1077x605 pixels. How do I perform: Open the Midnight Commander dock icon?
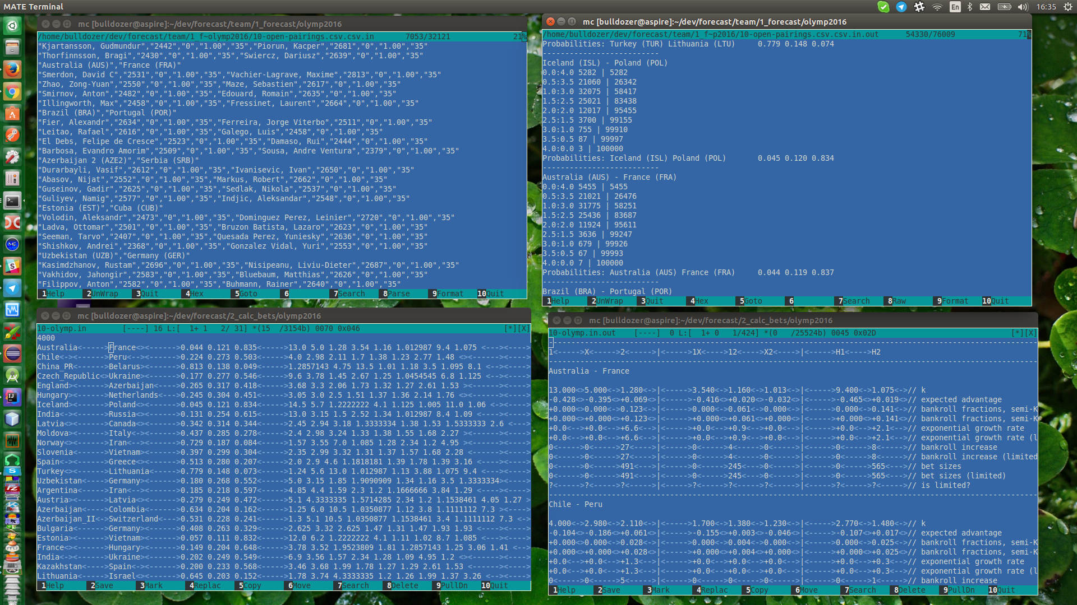tap(12, 244)
